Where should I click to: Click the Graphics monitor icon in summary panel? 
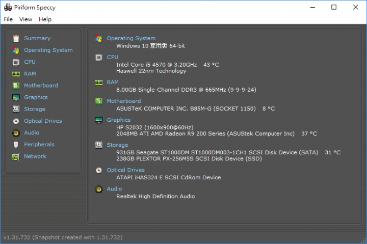pyautogui.click(x=99, y=120)
